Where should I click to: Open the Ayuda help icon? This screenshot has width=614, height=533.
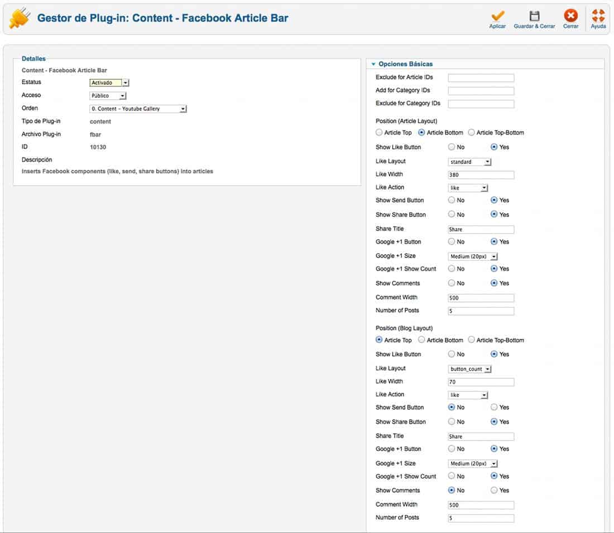click(598, 16)
